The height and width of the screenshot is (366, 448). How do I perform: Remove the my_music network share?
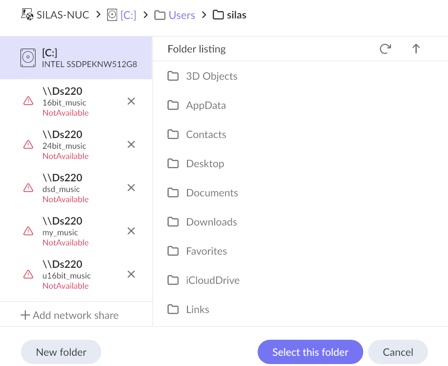click(x=131, y=231)
